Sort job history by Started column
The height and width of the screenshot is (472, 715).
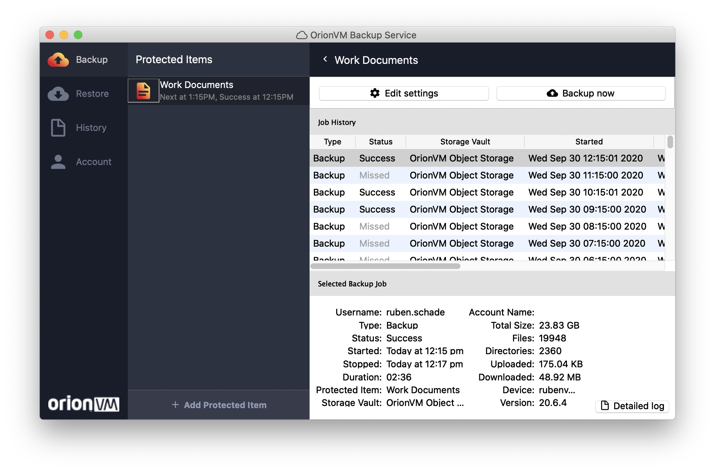tap(589, 142)
